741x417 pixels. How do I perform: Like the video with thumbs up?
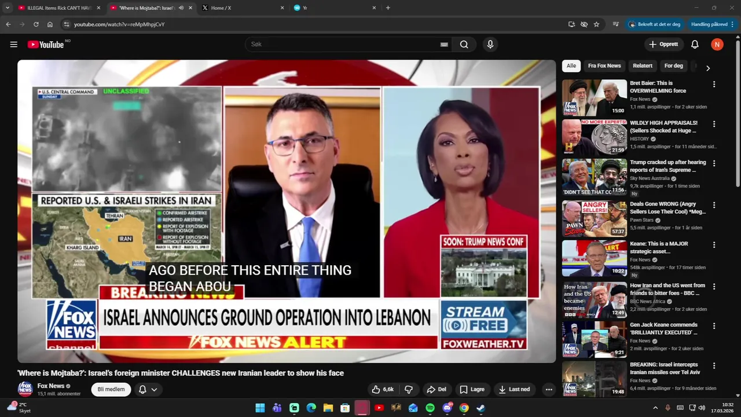tap(383, 389)
